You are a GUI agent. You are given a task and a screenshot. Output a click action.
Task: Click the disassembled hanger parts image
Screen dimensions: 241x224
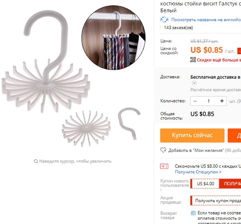click(101, 127)
